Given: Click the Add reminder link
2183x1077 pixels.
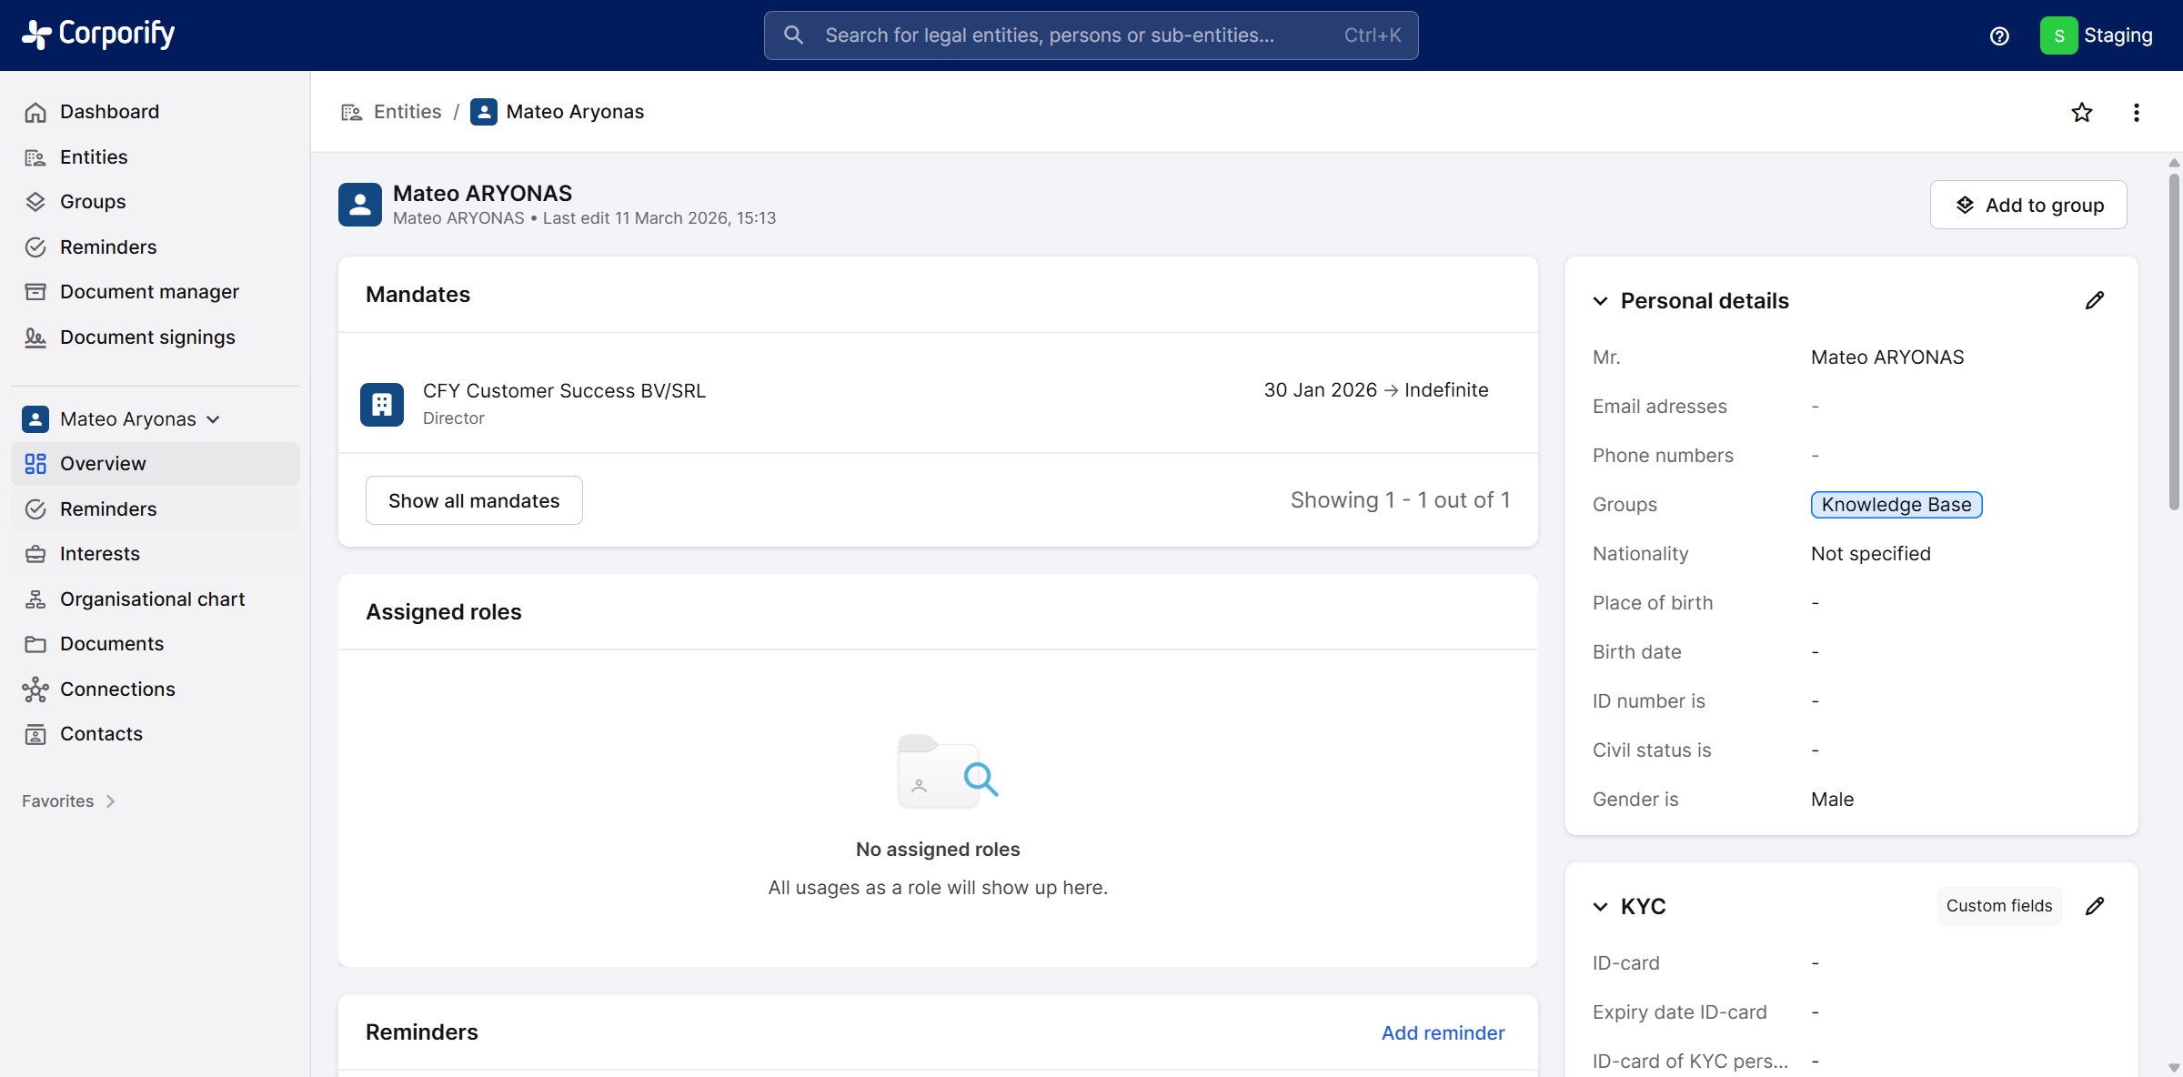Looking at the screenshot, I should click(x=1443, y=1032).
